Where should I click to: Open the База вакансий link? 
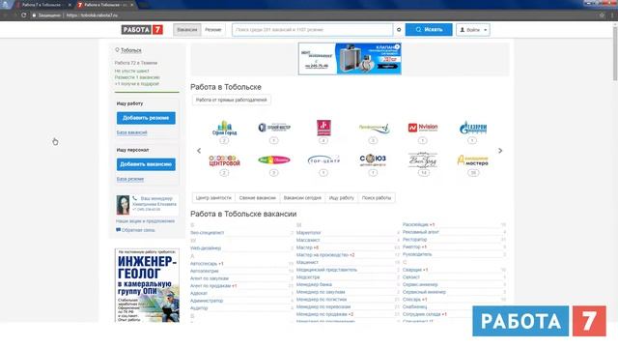(131, 132)
